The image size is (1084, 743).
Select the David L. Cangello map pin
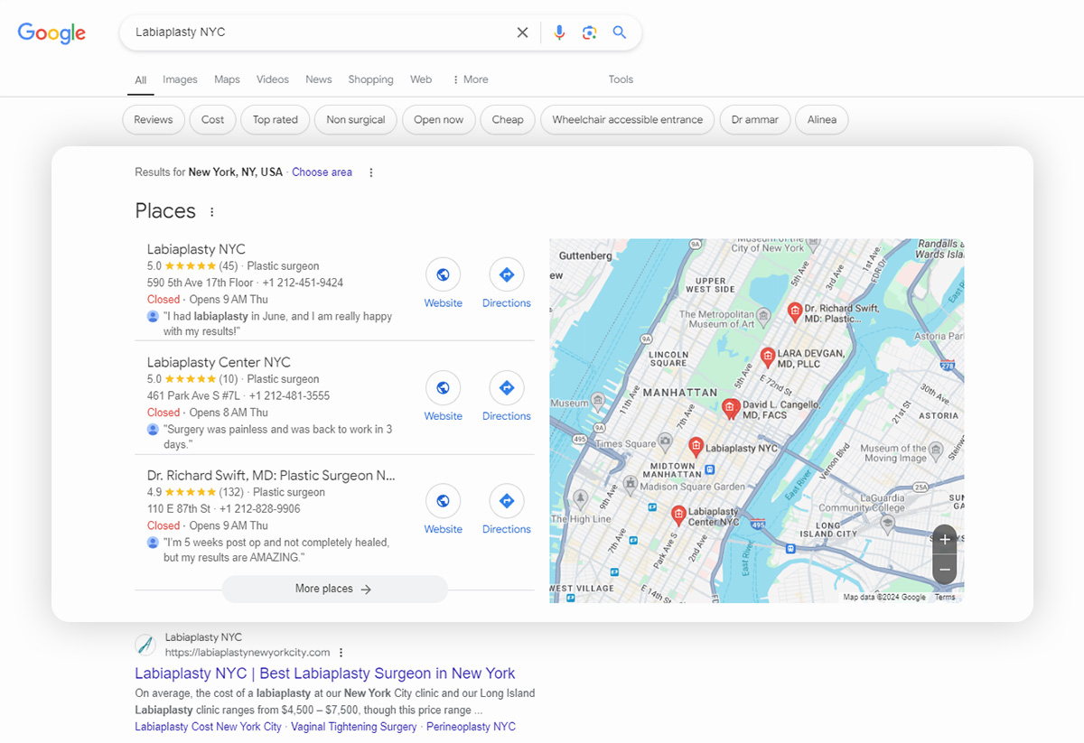730,409
